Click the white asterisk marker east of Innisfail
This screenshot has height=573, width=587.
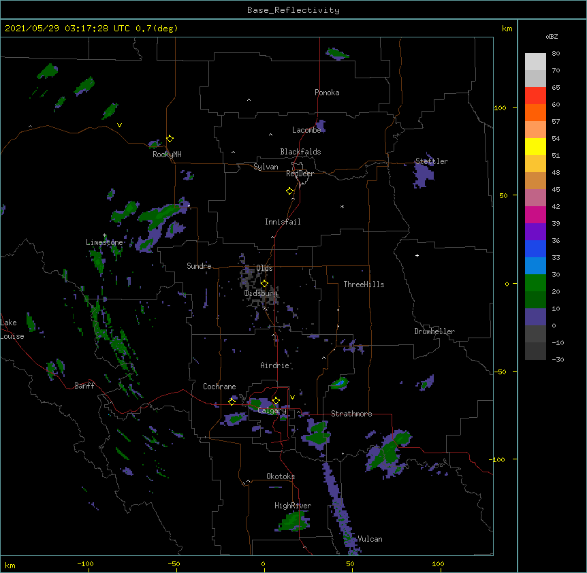click(x=342, y=207)
